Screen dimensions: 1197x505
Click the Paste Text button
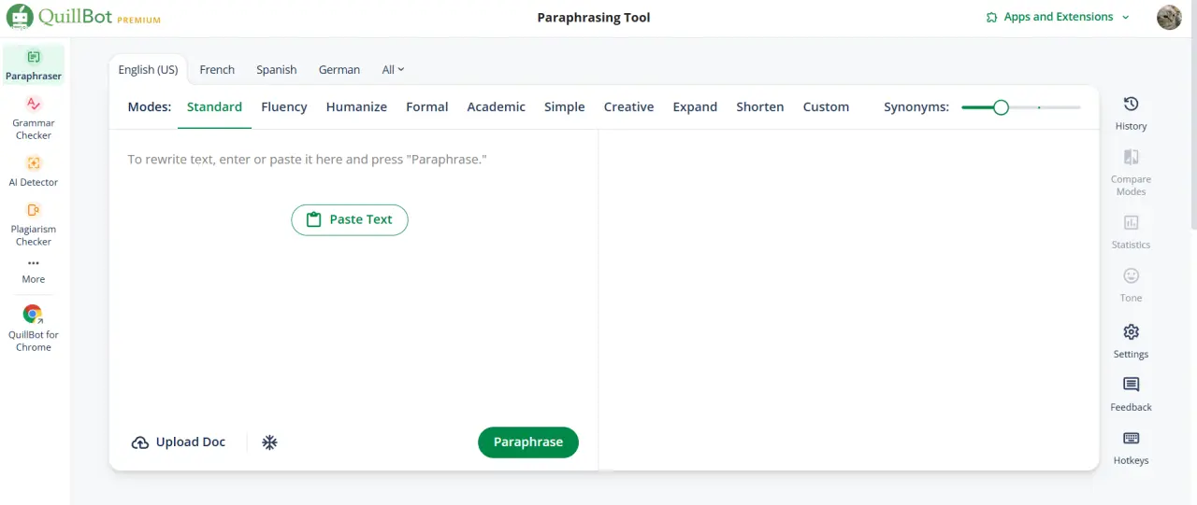[x=350, y=219]
